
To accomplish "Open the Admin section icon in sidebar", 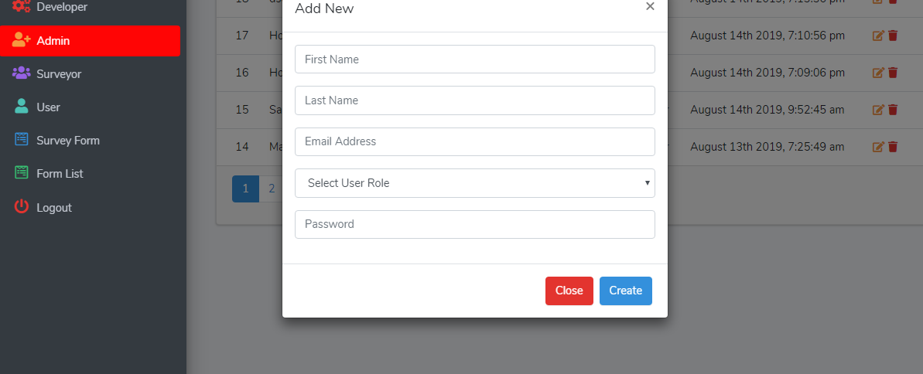I will [21, 40].
